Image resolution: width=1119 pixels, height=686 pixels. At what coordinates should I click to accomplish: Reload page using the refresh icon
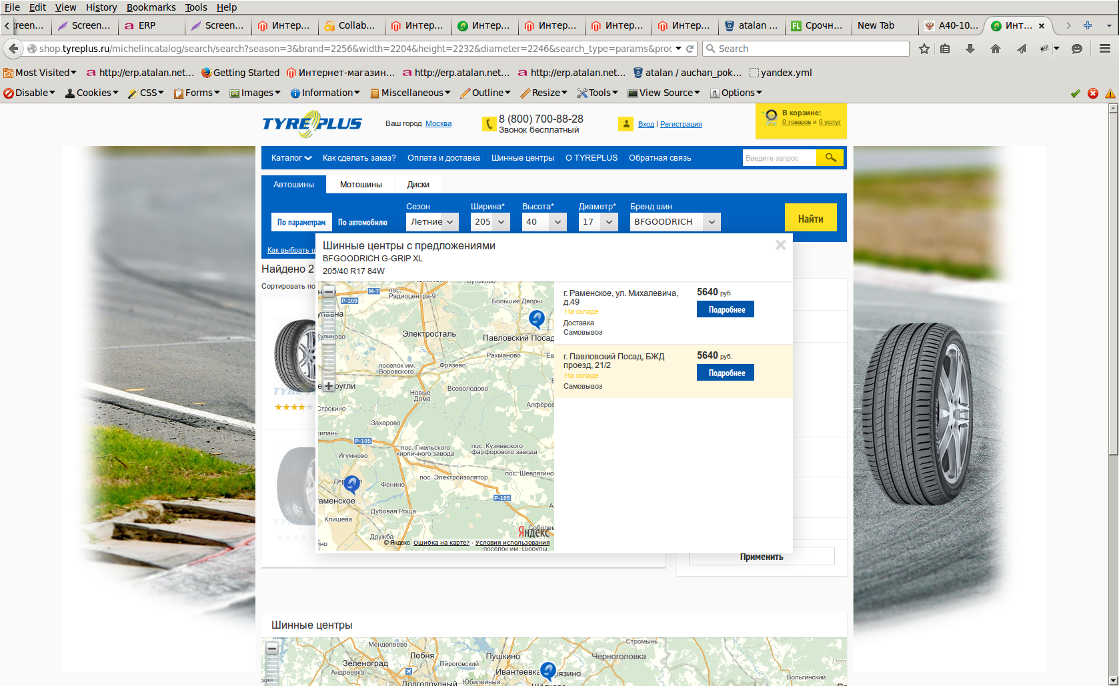click(x=690, y=49)
